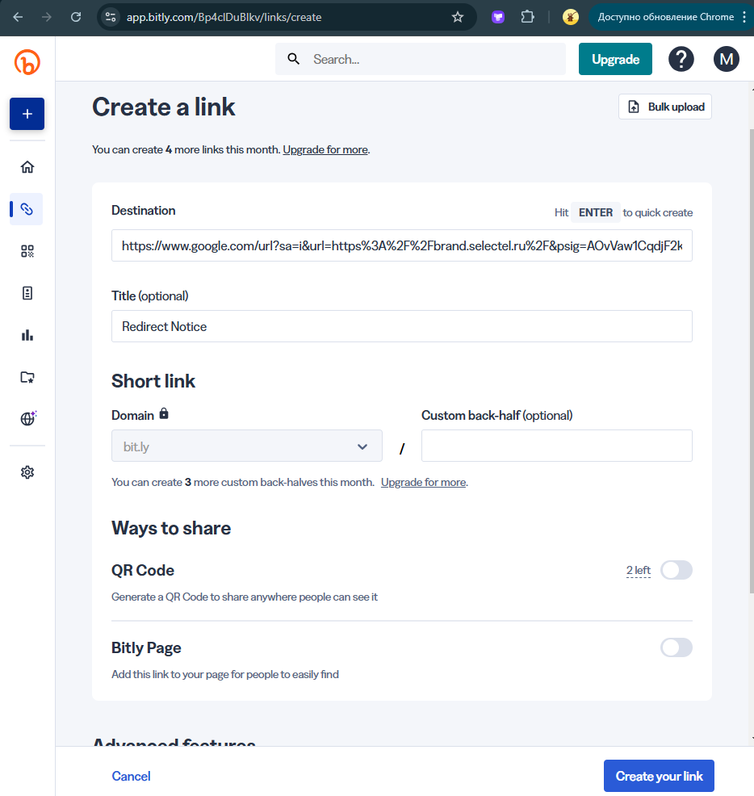Click the Custom back-half input field
This screenshot has height=796, width=754.
[x=556, y=446]
